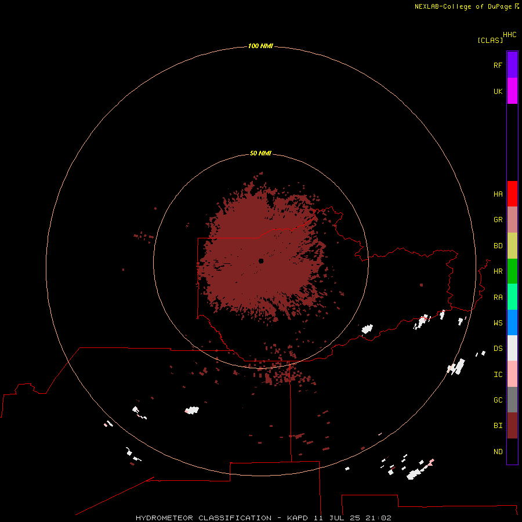Click the RA legend label

(498, 298)
